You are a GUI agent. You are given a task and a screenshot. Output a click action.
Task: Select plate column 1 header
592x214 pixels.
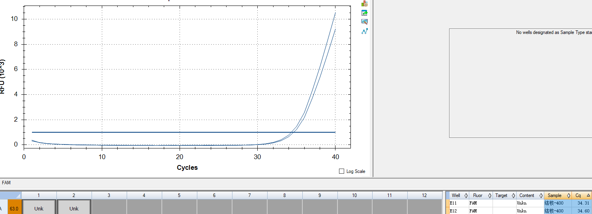39,195
